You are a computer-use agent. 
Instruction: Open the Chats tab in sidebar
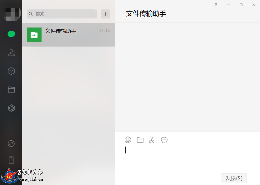11,34
